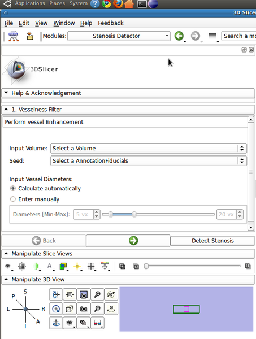256x339 pixels.
Task: Click the show foreground layer icon
Action: [122, 266]
